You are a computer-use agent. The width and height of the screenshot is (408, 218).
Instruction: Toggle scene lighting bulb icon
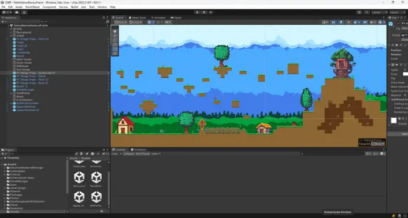tap(341, 22)
